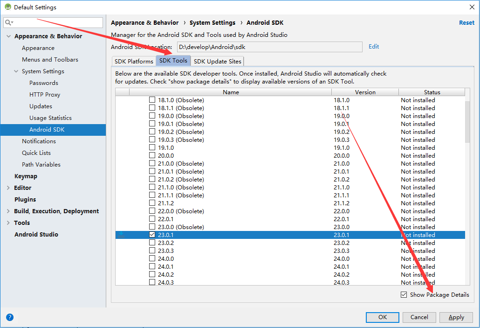Open the SDK Update Sites tab
The image size is (480, 328).
(217, 61)
